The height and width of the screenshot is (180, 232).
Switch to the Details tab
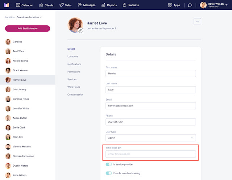click(x=71, y=49)
